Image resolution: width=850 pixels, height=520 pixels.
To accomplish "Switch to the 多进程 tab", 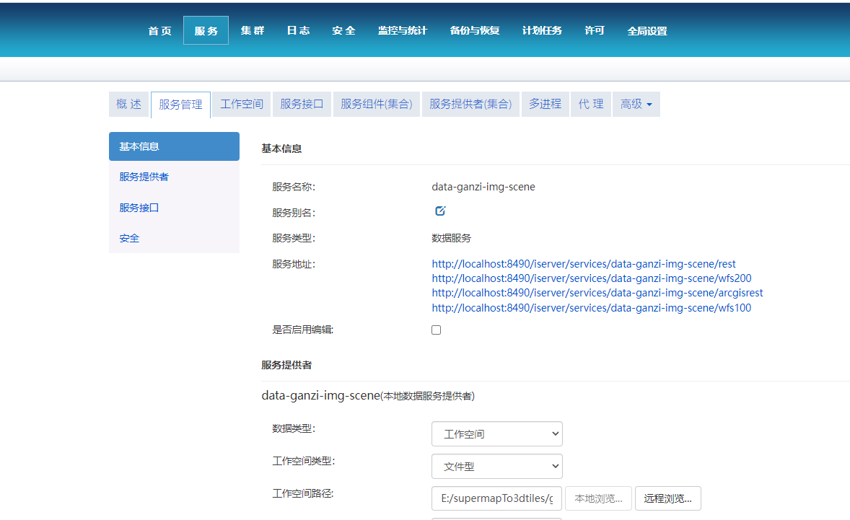I will [x=545, y=104].
